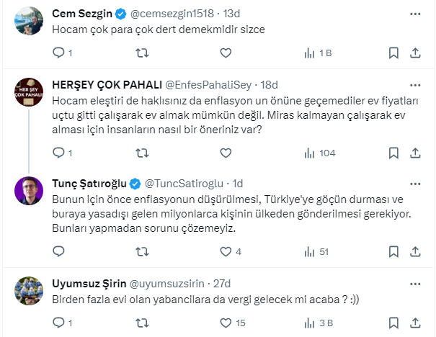Like Cem Sezgin's tweet
The image size is (436, 337).
point(226,53)
